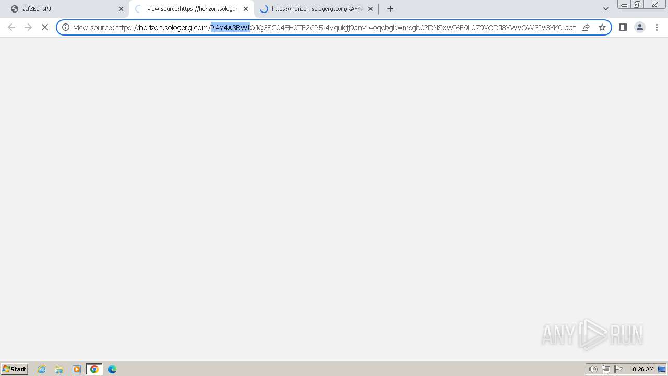This screenshot has width=668, height=376.
Task: Open the https://horizon.sologerg.com/RAY4 tab
Action: 316,9
